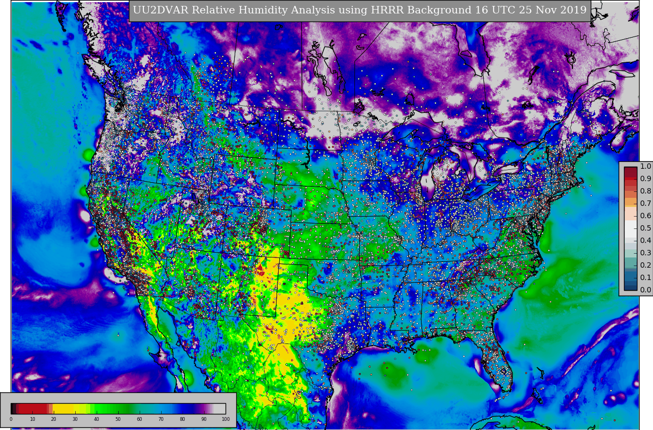Image resolution: width=653 pixels, height=430 pixels.
Task: Click the "0.5" label on right colorbar
Action: coord(645,228)
